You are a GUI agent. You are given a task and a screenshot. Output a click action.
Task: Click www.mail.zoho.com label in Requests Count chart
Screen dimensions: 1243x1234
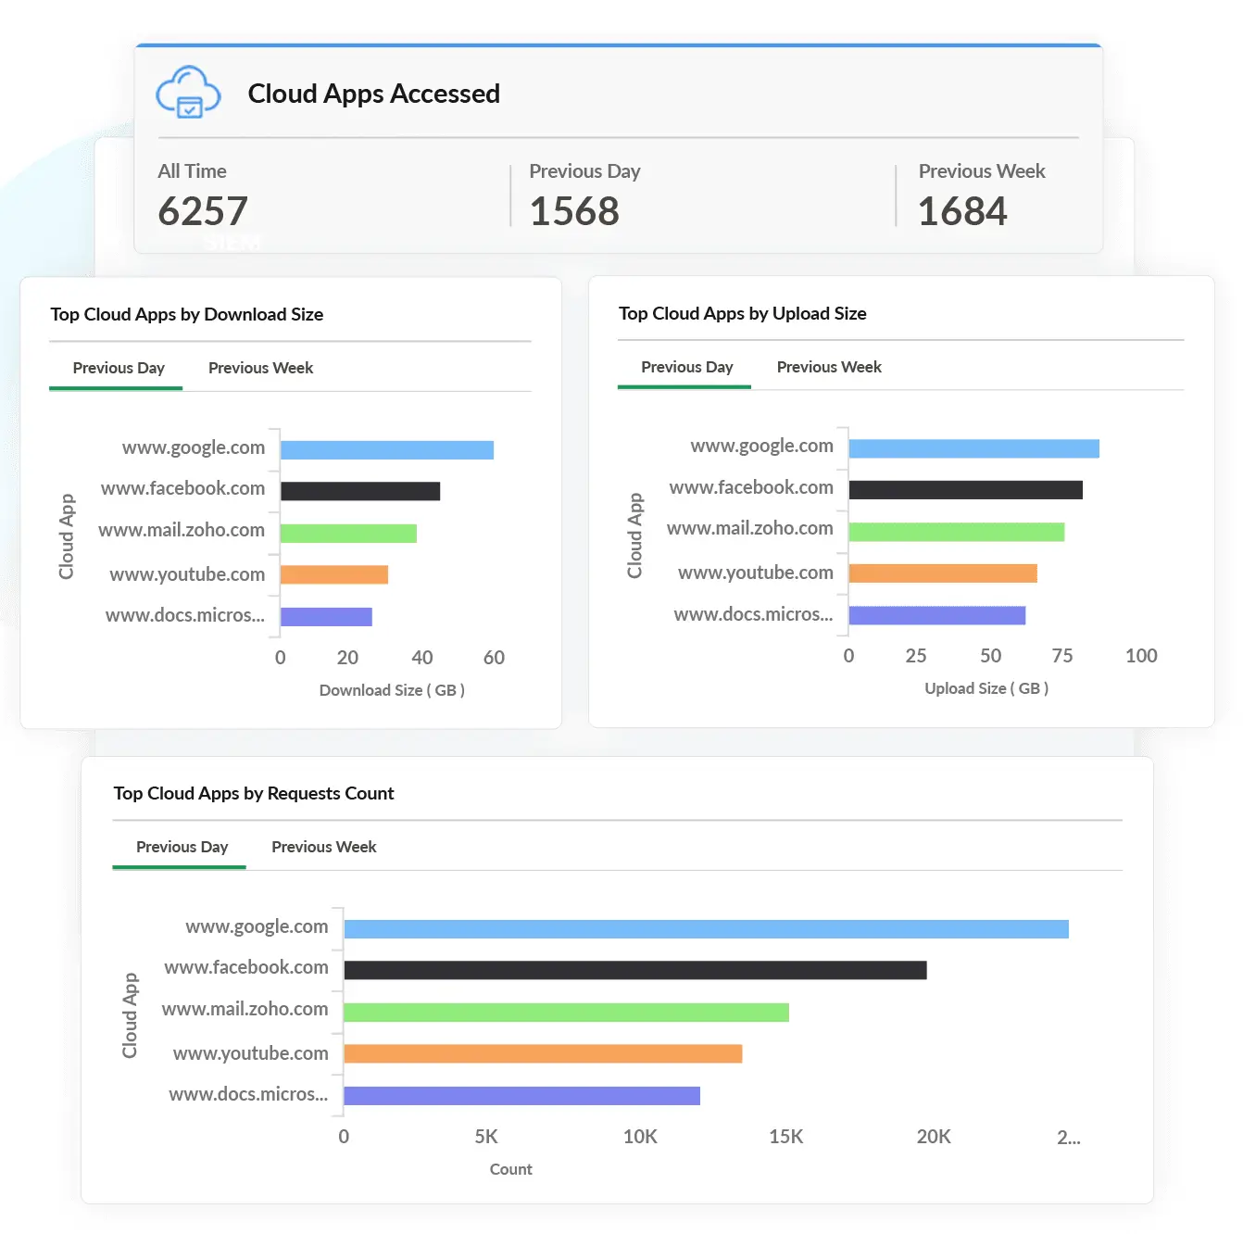click(245, 1009)
